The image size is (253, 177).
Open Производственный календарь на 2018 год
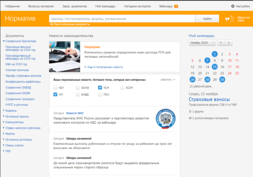(x=20, y=48)
